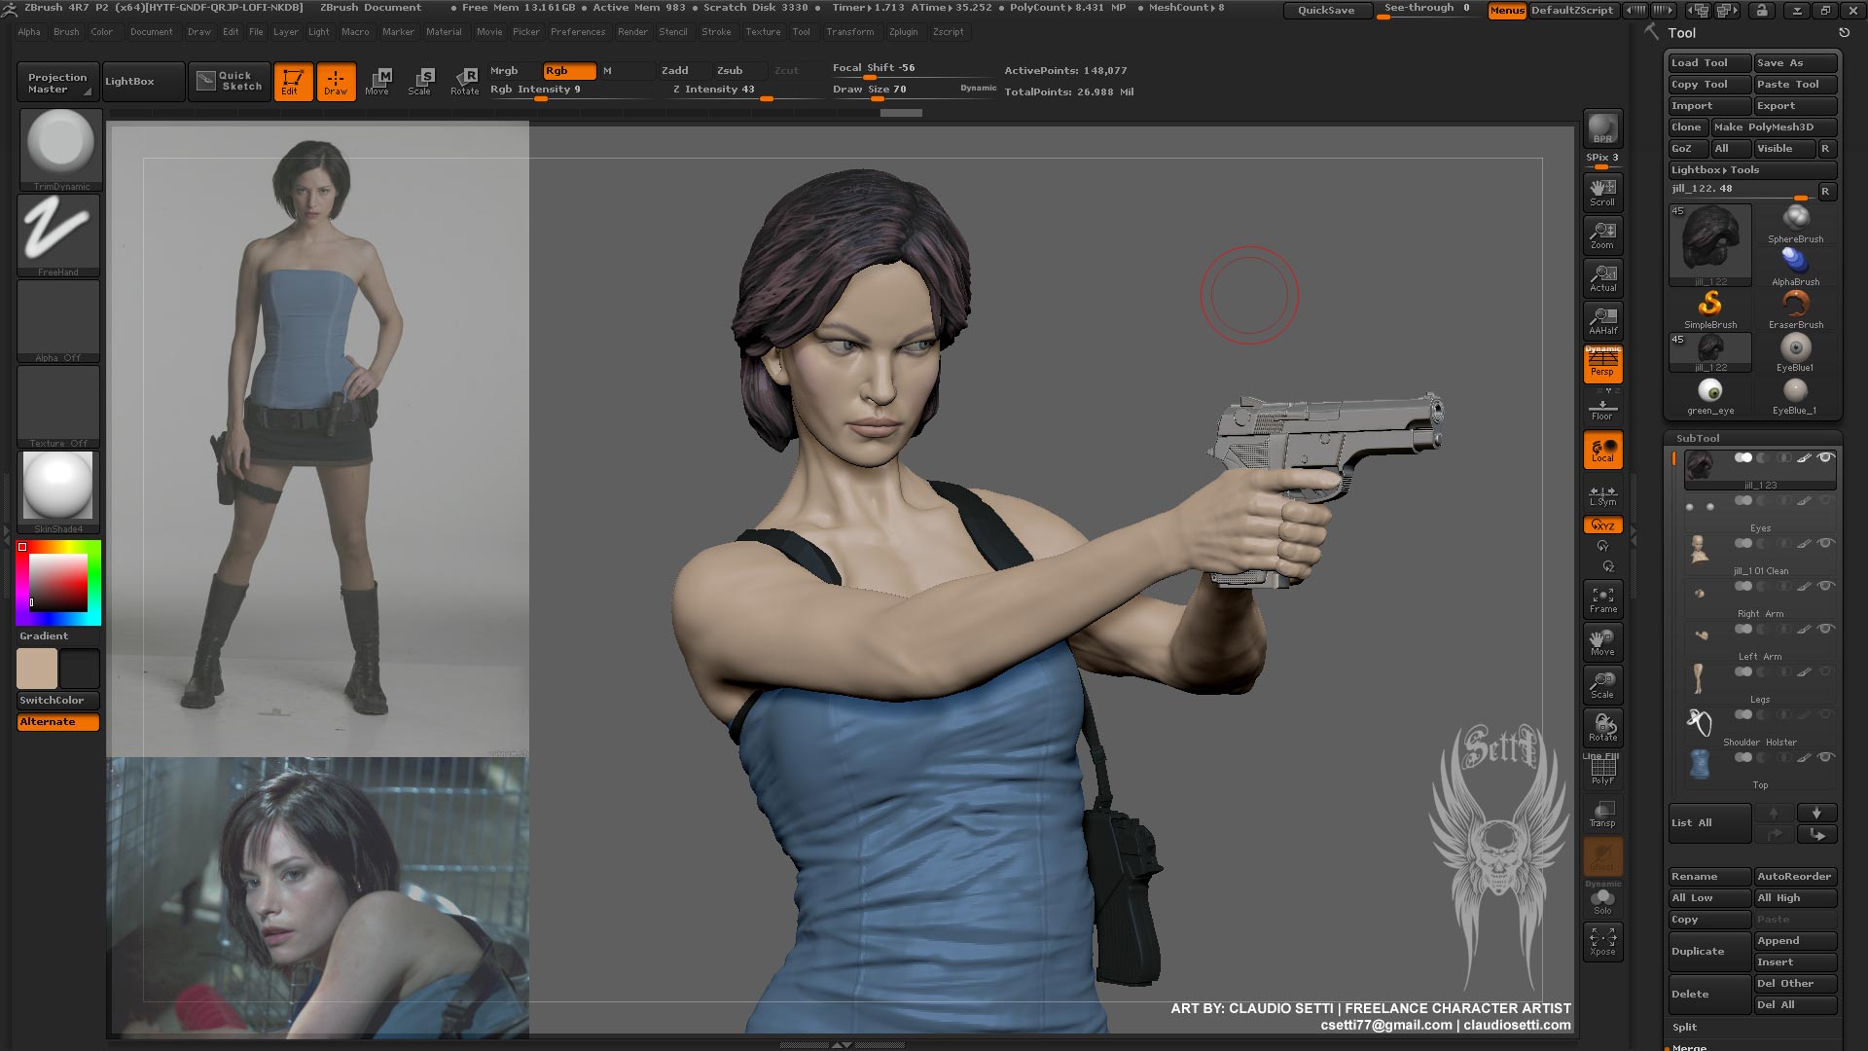
Task: Expand the Split section
Action: (1685, 1028)
